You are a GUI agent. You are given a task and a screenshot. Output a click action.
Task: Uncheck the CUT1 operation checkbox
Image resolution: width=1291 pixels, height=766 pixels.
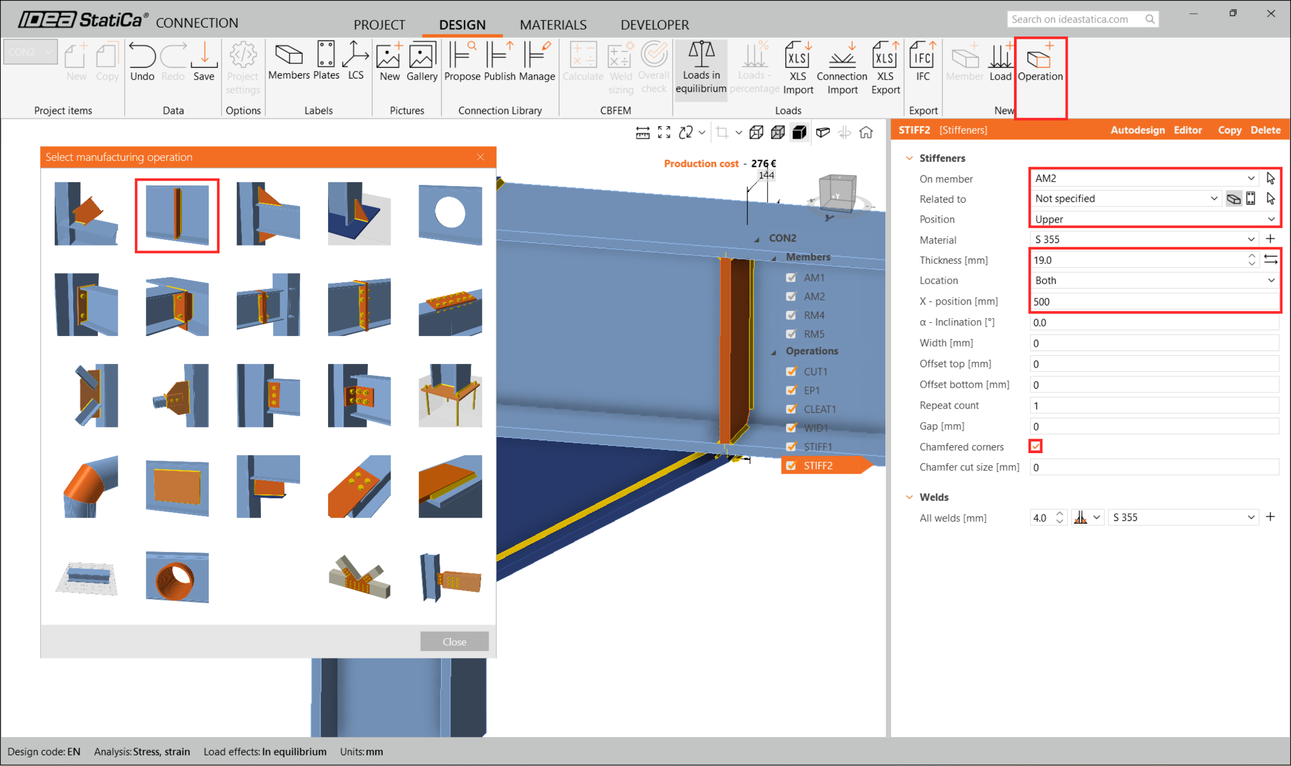[791, 371]
